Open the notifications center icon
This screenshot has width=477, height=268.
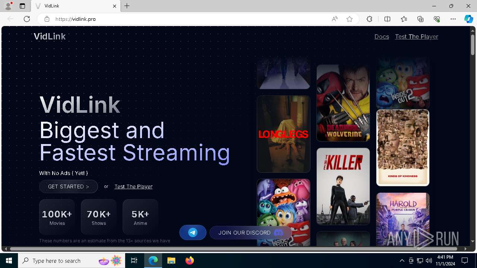point(465,261)
